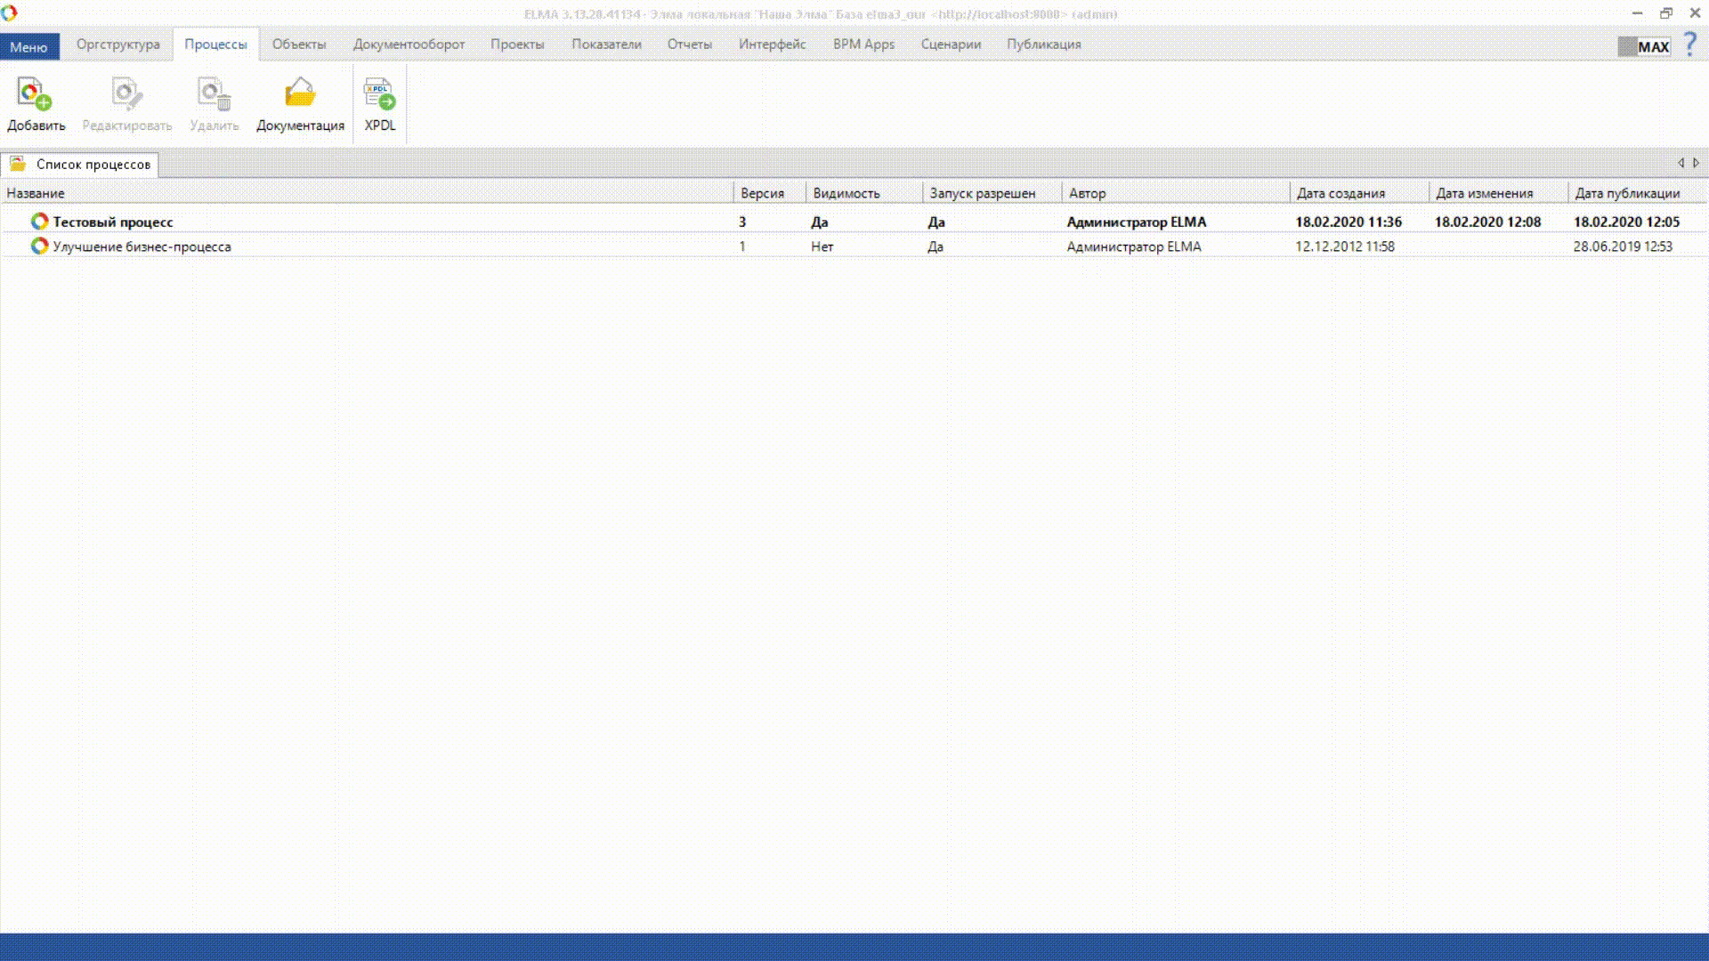Sort by Дата создания column header
The width and height of the screenshot is (1709, 961).
[x=1340, y=193]
